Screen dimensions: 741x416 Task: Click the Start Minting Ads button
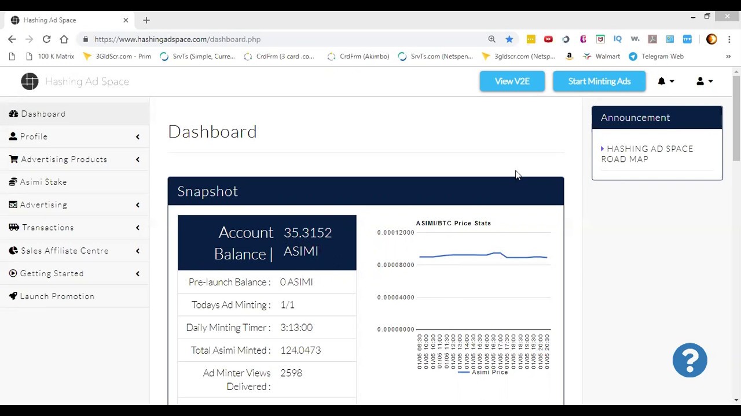click(599, 81)
